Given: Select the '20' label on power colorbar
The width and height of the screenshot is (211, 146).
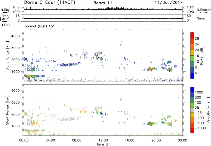Looking at the screenshot, I should point(197,50).
